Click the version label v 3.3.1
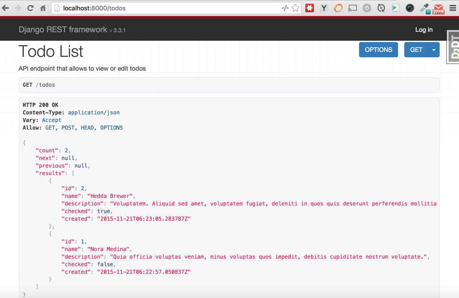The height and width of the screenshot is (298, 459). click(117, 30)
